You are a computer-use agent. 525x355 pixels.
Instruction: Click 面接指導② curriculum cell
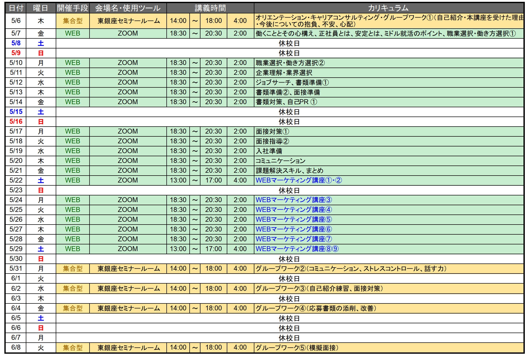pyautogui.click(x=389, y=141)
